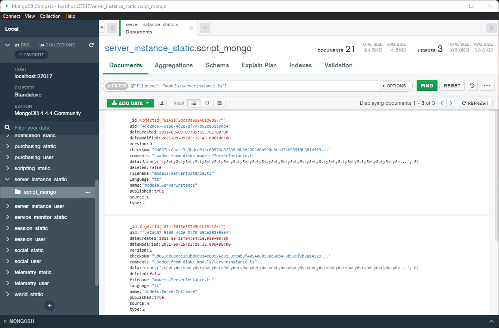Switch to list view
This screenshot has height=328, width=499.
coord(194,103)
